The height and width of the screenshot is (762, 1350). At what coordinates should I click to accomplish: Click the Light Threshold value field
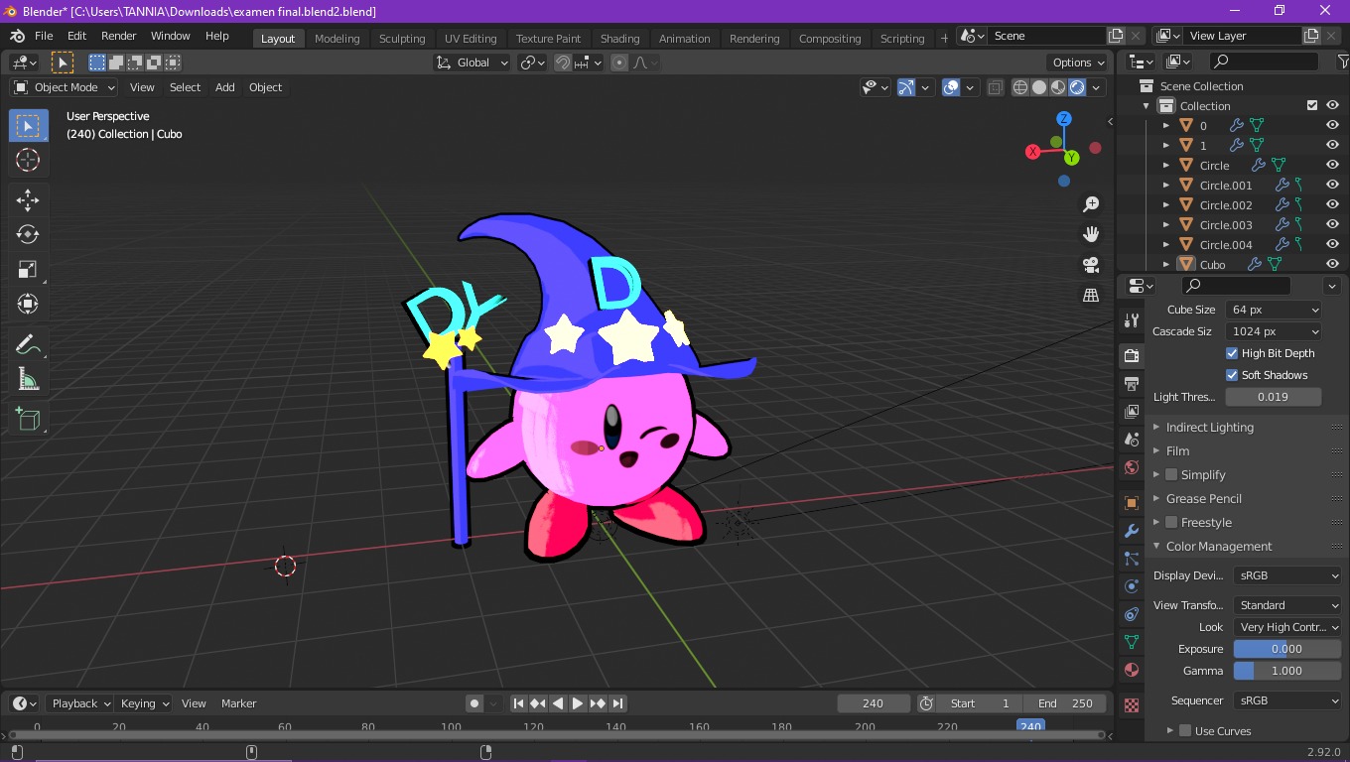(1274, 397)
